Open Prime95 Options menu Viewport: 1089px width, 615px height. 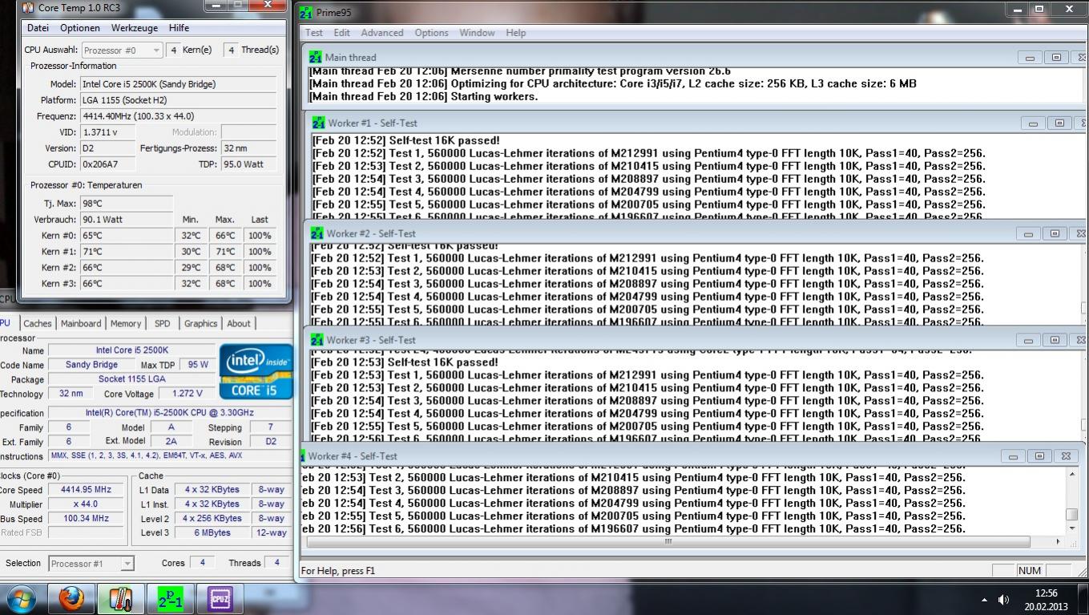pyautogui.click(x=432, y=33)
